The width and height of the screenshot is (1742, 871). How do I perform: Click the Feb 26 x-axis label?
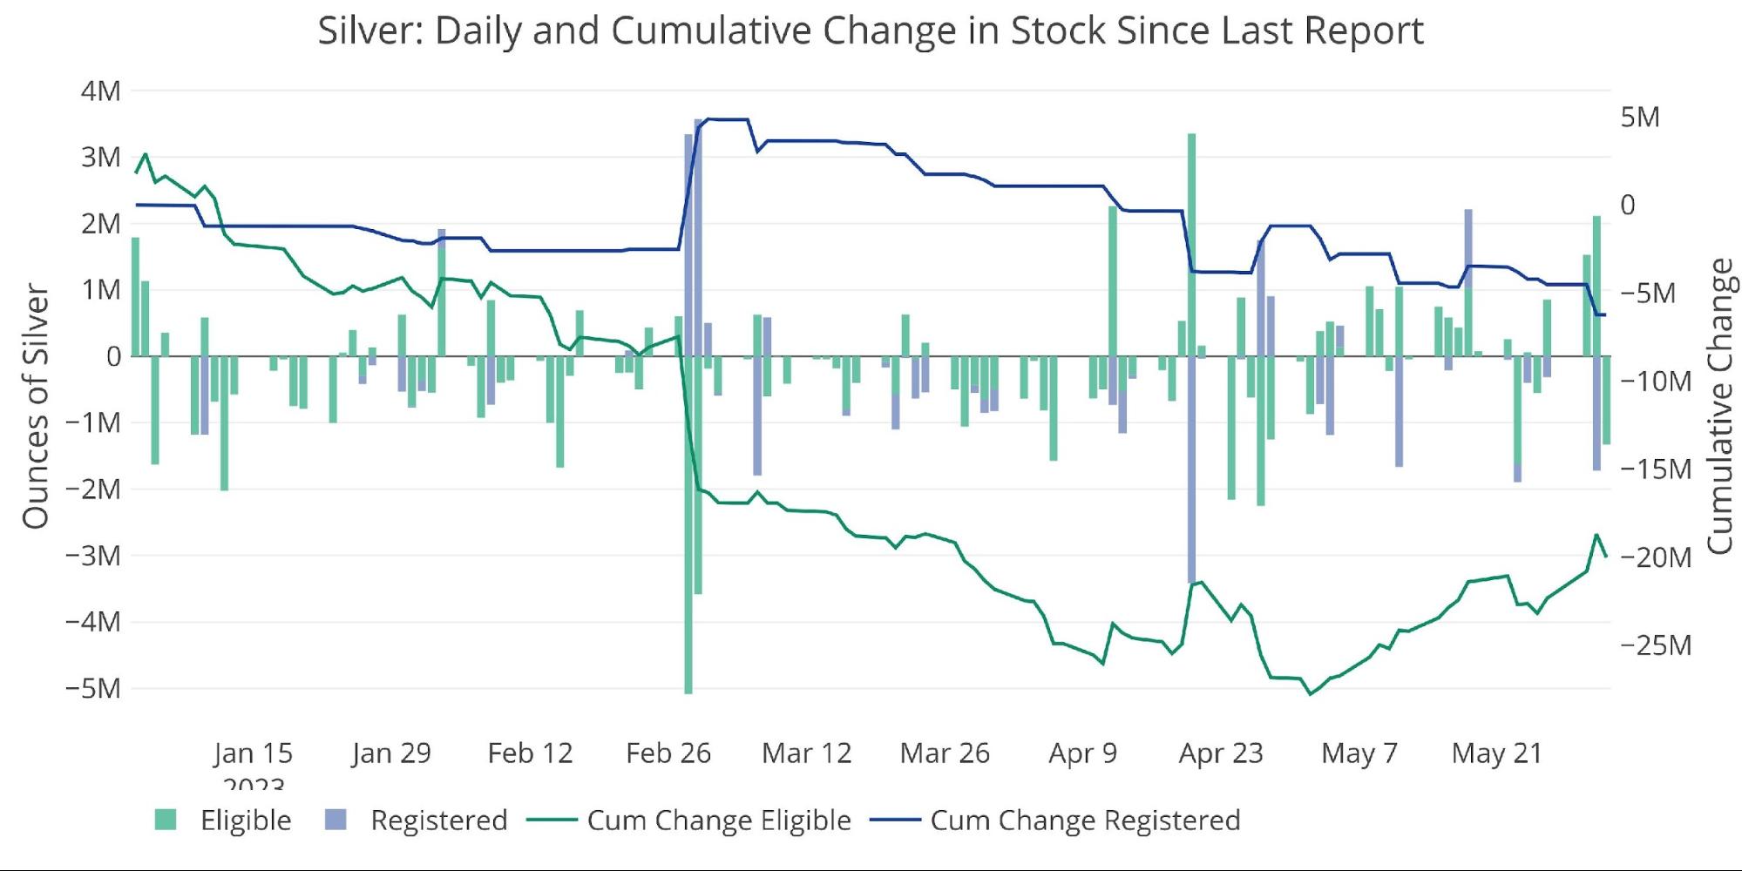point(668,753)
